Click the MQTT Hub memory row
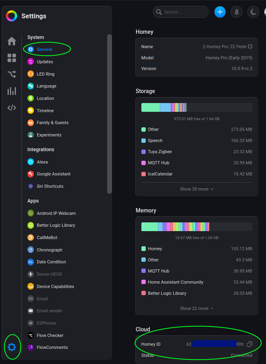The height and width of the screenshot is (364, 266). (x=197, y=271)
